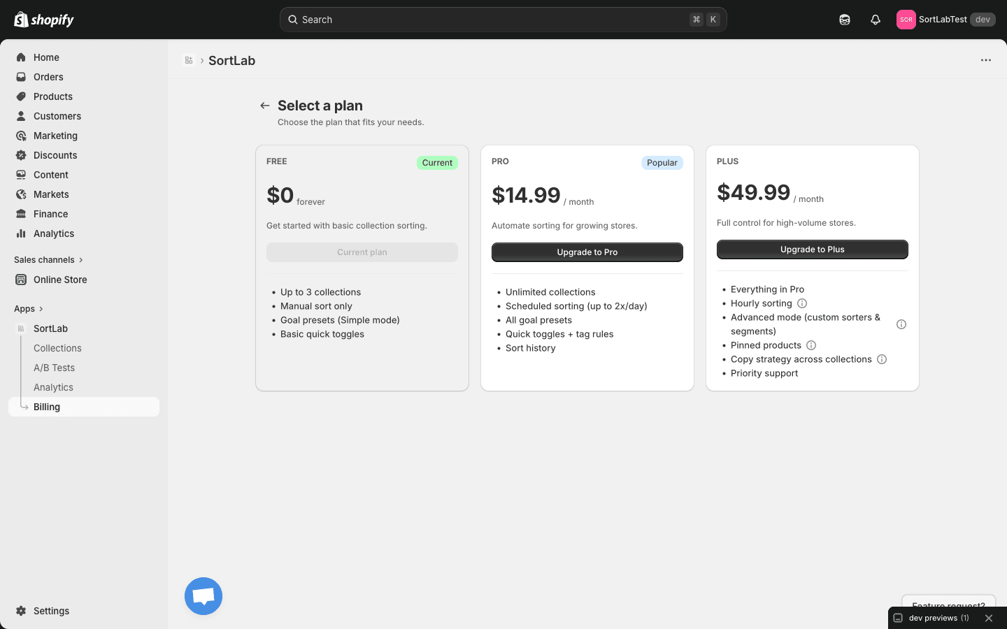The image size is (1007, 629).
Task: Go to Collections under SortLab
Action: click(x=57, y=348)
